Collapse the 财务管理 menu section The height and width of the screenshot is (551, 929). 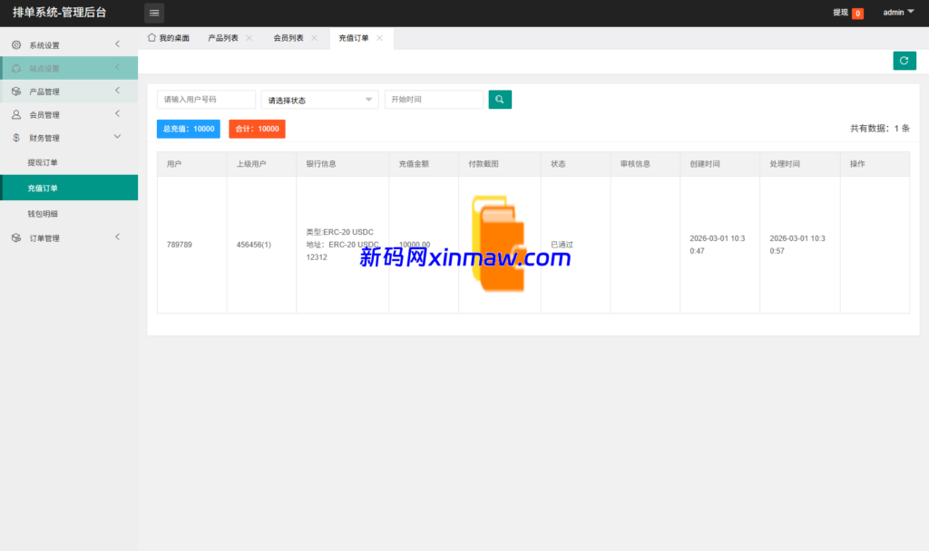pos(116,138)
